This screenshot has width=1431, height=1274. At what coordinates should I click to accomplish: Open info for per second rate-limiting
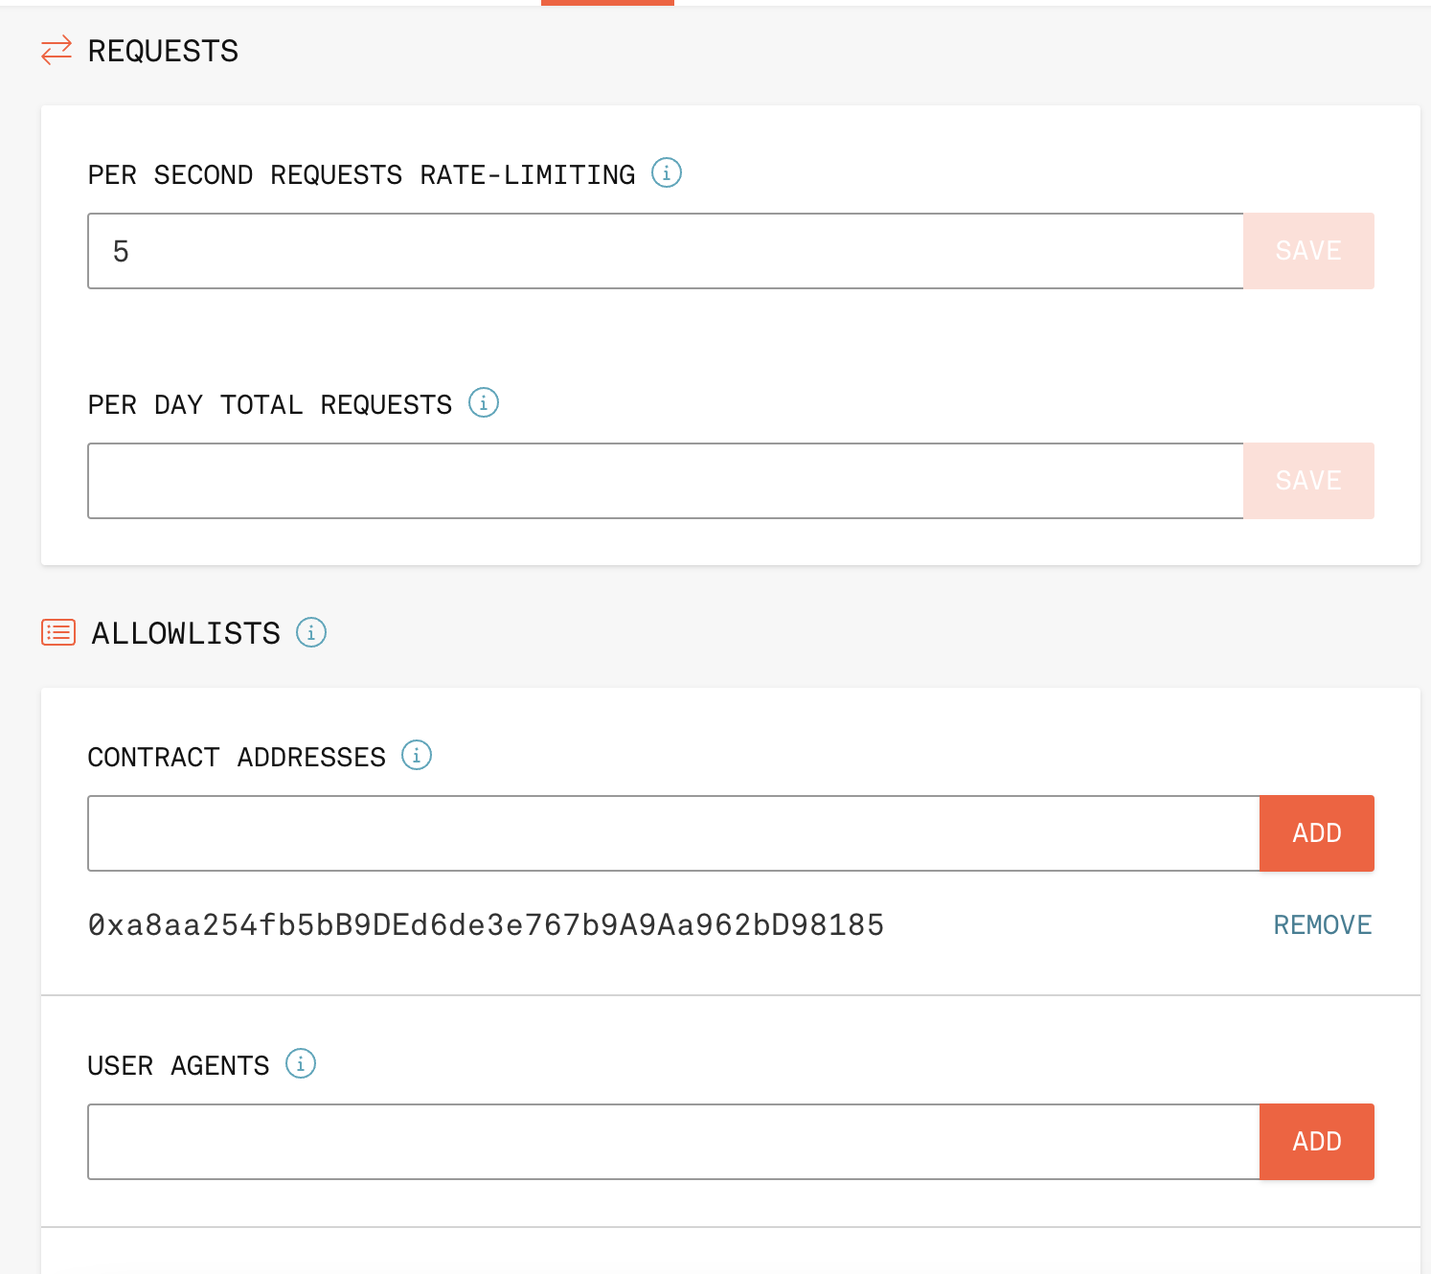(667, 172)
